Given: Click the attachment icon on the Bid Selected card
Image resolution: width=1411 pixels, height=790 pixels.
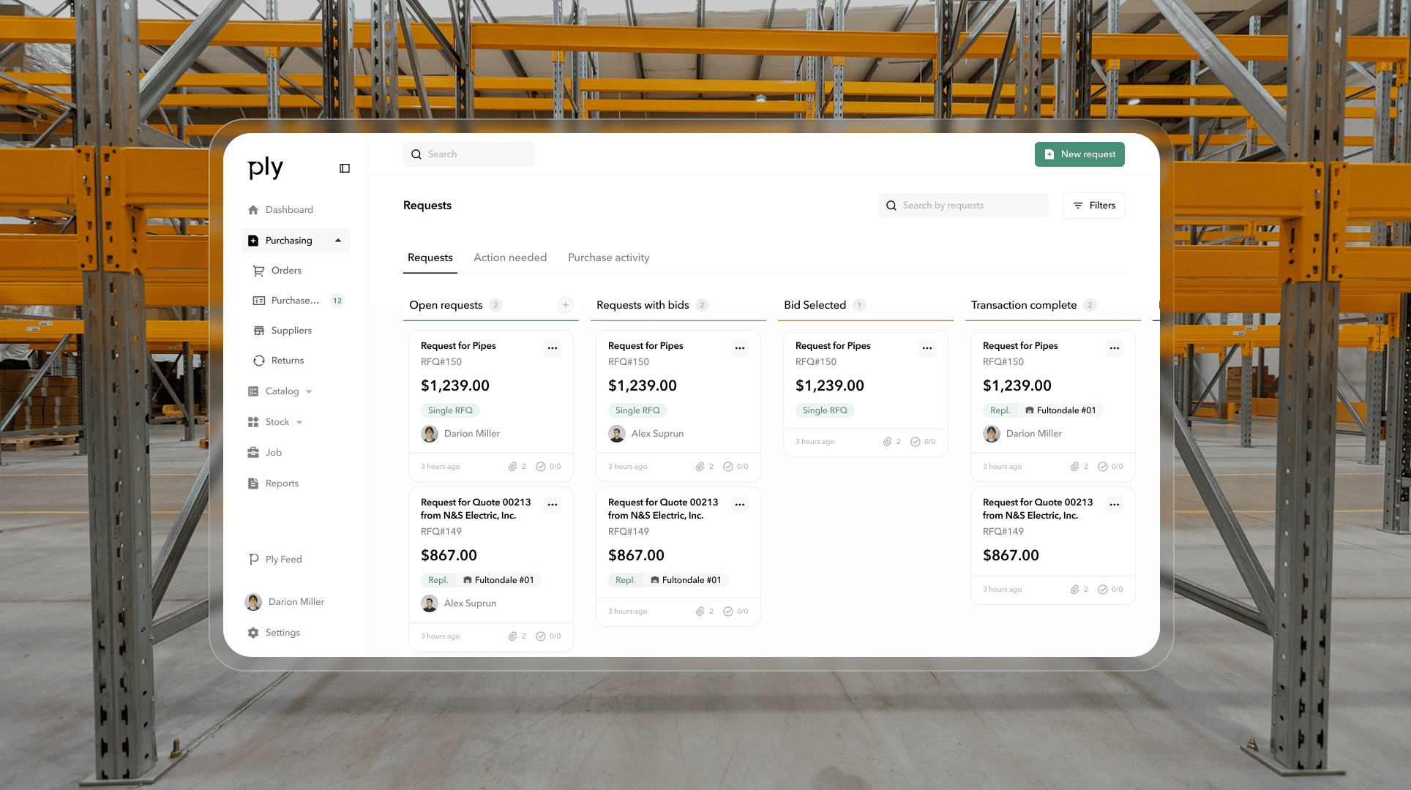Looking at the screenshot, I should click(x=886, y=441).
